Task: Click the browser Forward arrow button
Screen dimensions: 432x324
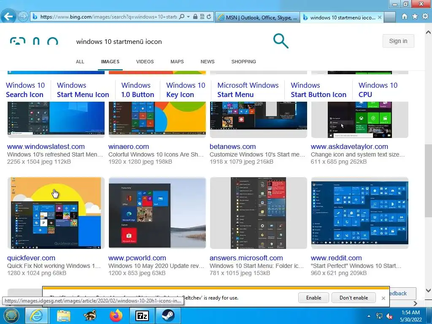Action: pos(23,17)
